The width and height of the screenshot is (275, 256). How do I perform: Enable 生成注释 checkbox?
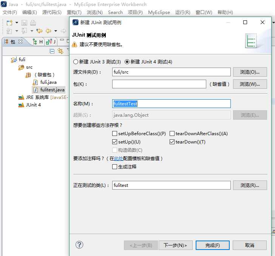(x=114, y=167)
